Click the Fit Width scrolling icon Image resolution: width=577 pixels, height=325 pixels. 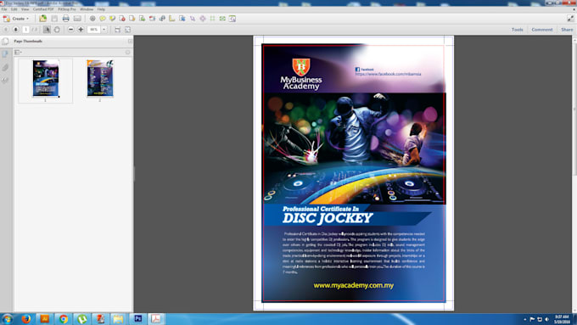point(117,30)
